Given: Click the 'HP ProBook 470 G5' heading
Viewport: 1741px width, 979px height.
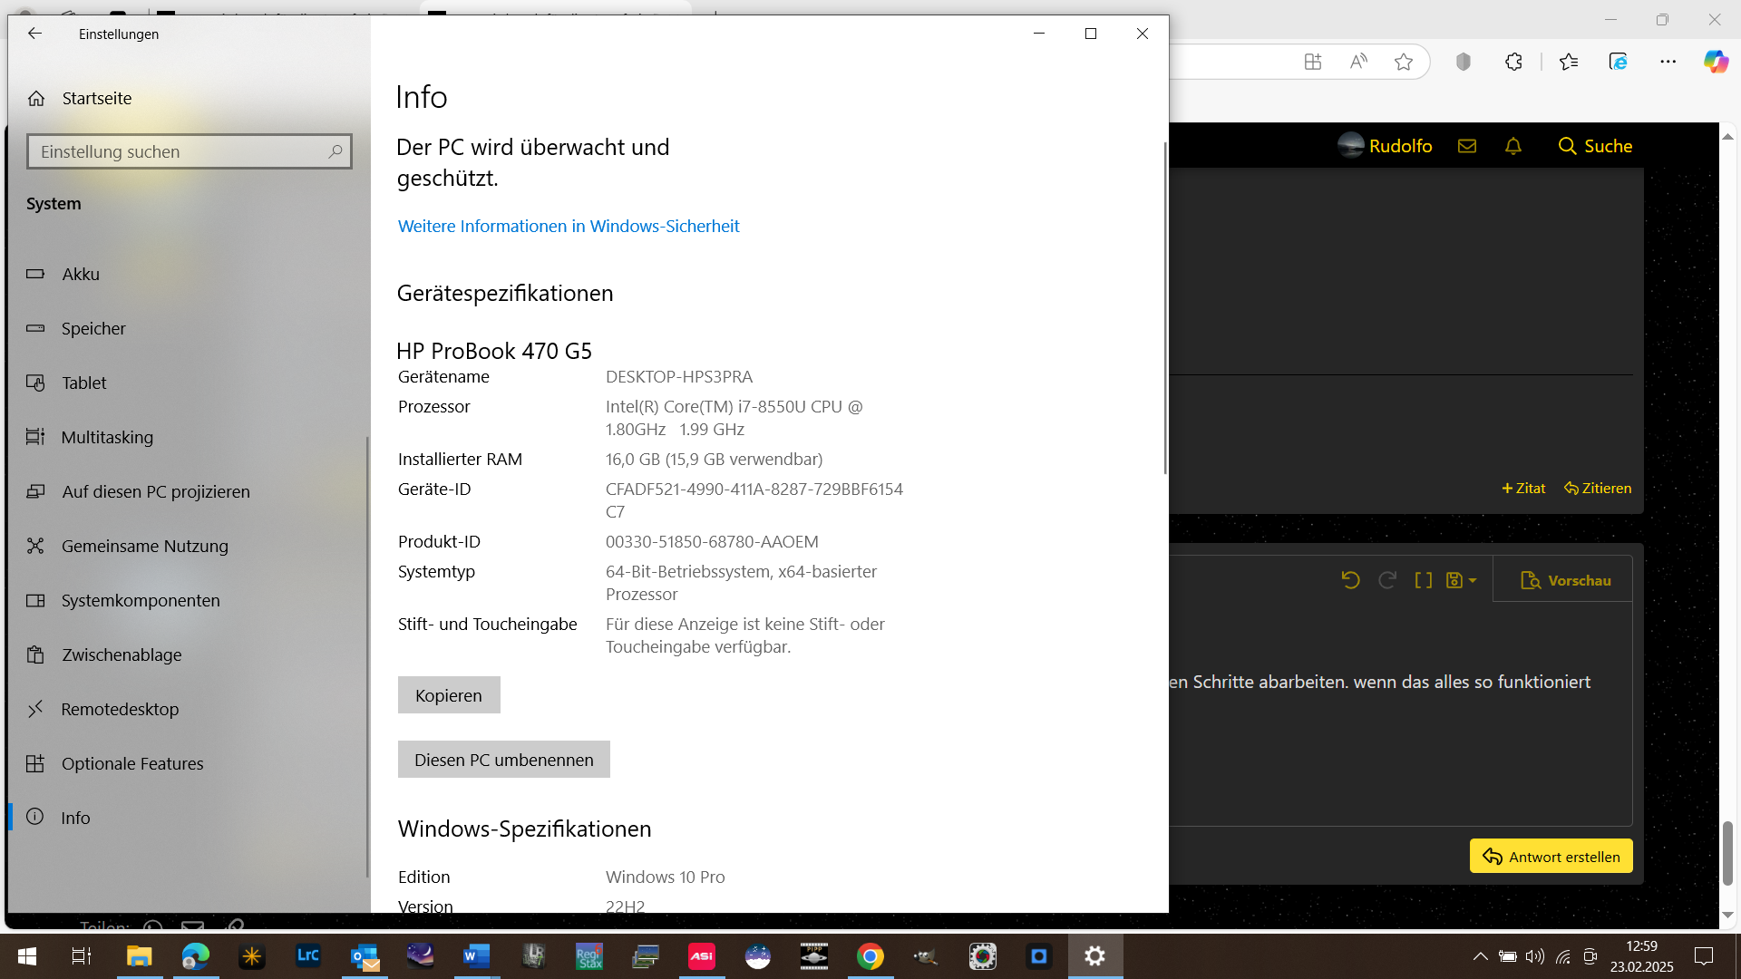Looking at the screenshot, I should point(494,351).
